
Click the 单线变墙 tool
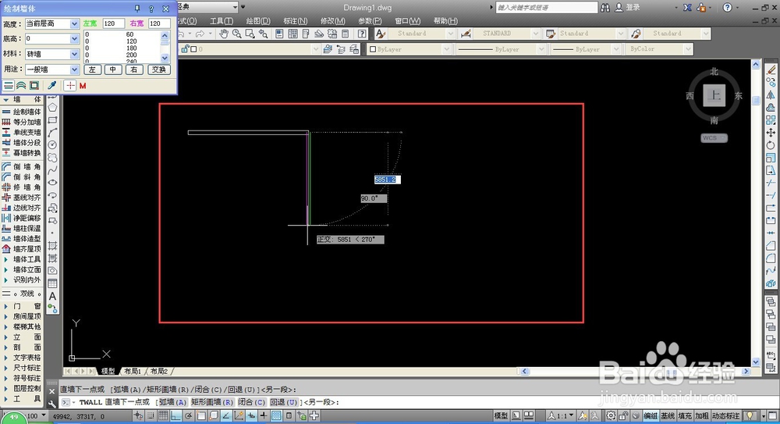pos(22,133)
